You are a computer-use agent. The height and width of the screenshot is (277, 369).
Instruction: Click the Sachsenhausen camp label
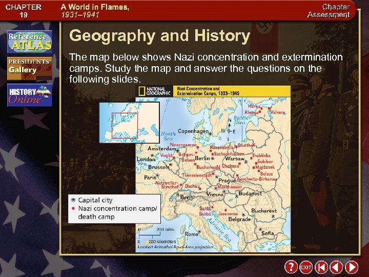click(x=229, y=153)
